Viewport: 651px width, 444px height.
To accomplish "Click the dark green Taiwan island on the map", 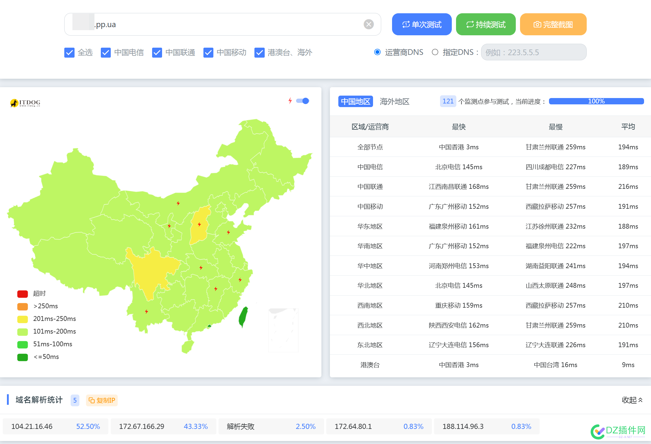I will 243,317.
